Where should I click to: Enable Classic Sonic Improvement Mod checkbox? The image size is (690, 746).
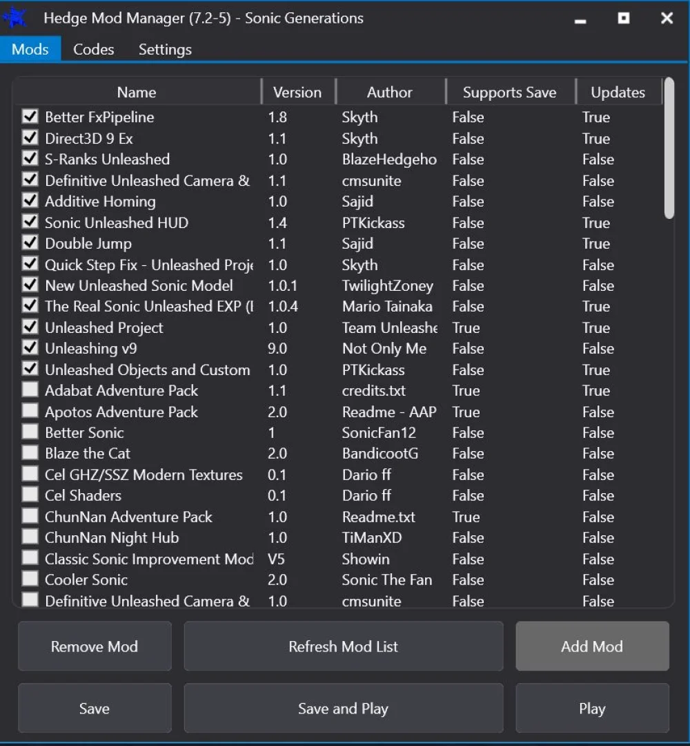30,559
